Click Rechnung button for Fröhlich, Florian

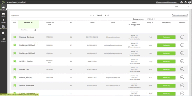point(166,61)
